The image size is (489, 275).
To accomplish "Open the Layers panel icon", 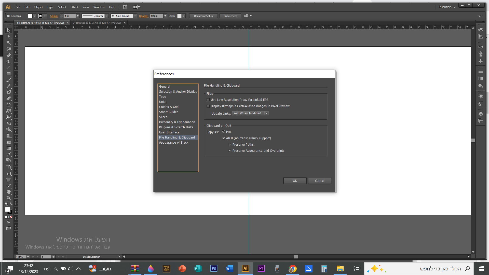I will pos(481,114).
